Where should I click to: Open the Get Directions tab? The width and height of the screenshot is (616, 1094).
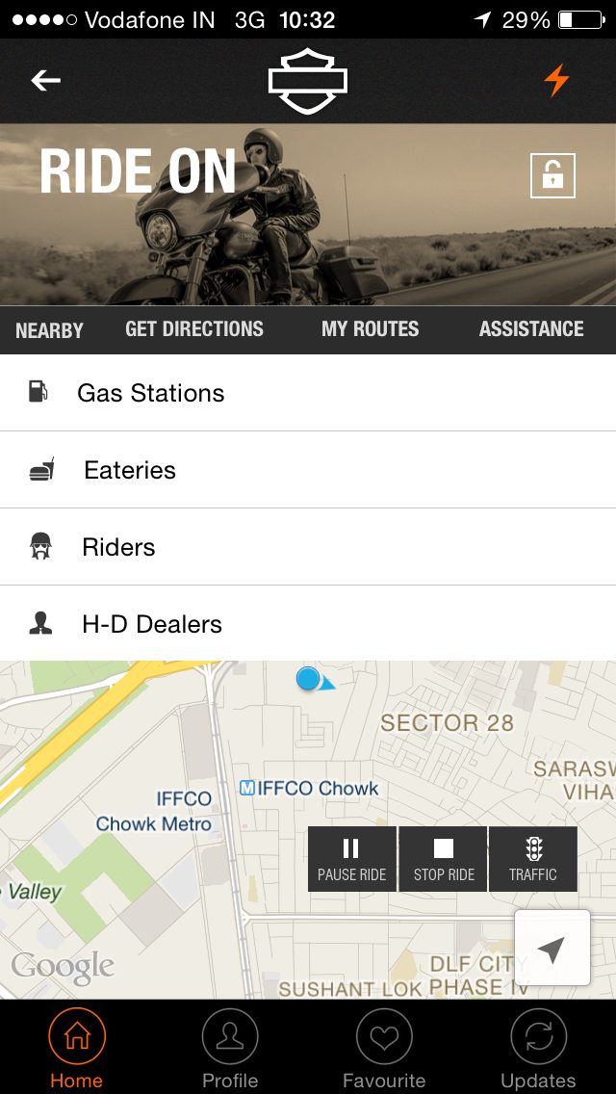(x=194, y=329)
